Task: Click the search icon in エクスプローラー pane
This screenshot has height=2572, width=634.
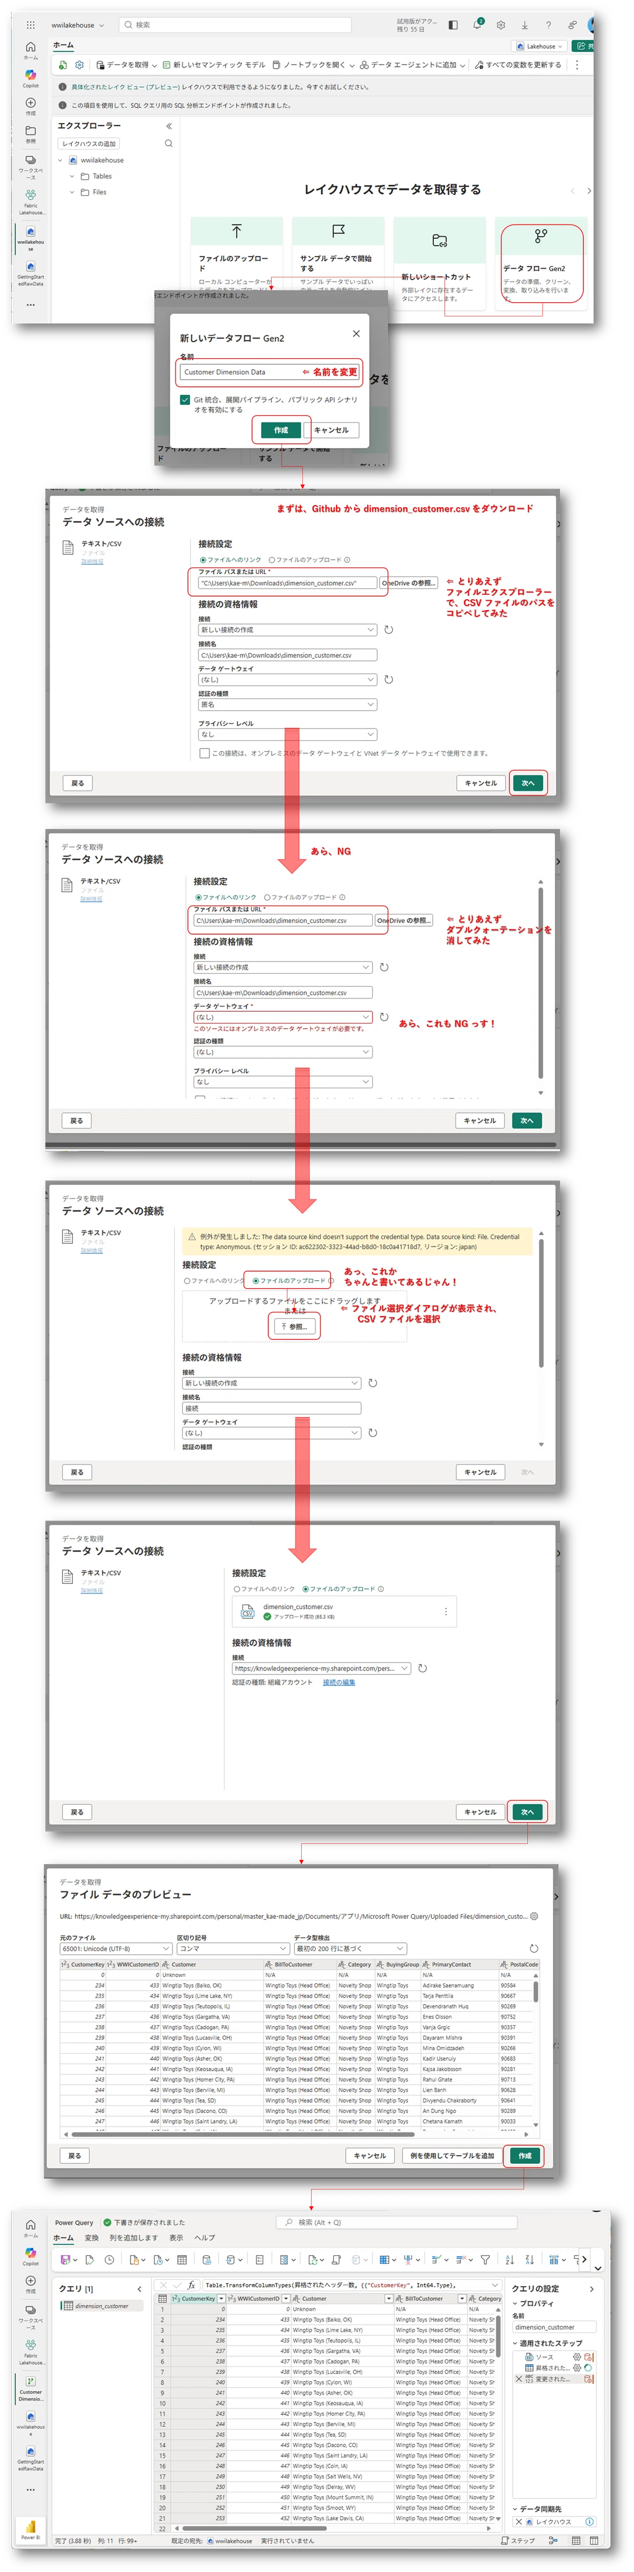Action: 169,144
